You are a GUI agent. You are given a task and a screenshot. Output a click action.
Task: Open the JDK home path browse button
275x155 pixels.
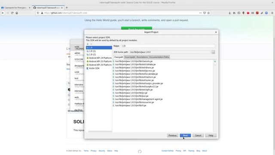point(213,52)
